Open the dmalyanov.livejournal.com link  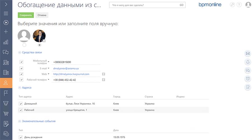[x=71, y=74]
